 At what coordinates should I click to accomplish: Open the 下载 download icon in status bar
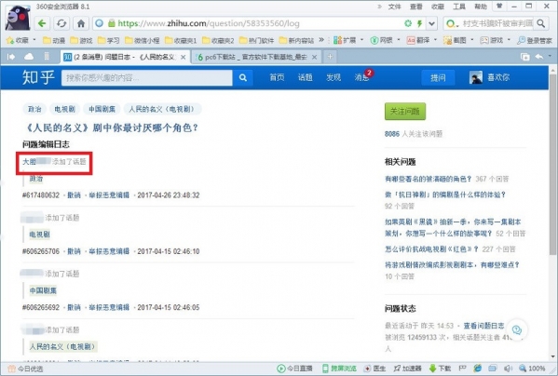441,369
